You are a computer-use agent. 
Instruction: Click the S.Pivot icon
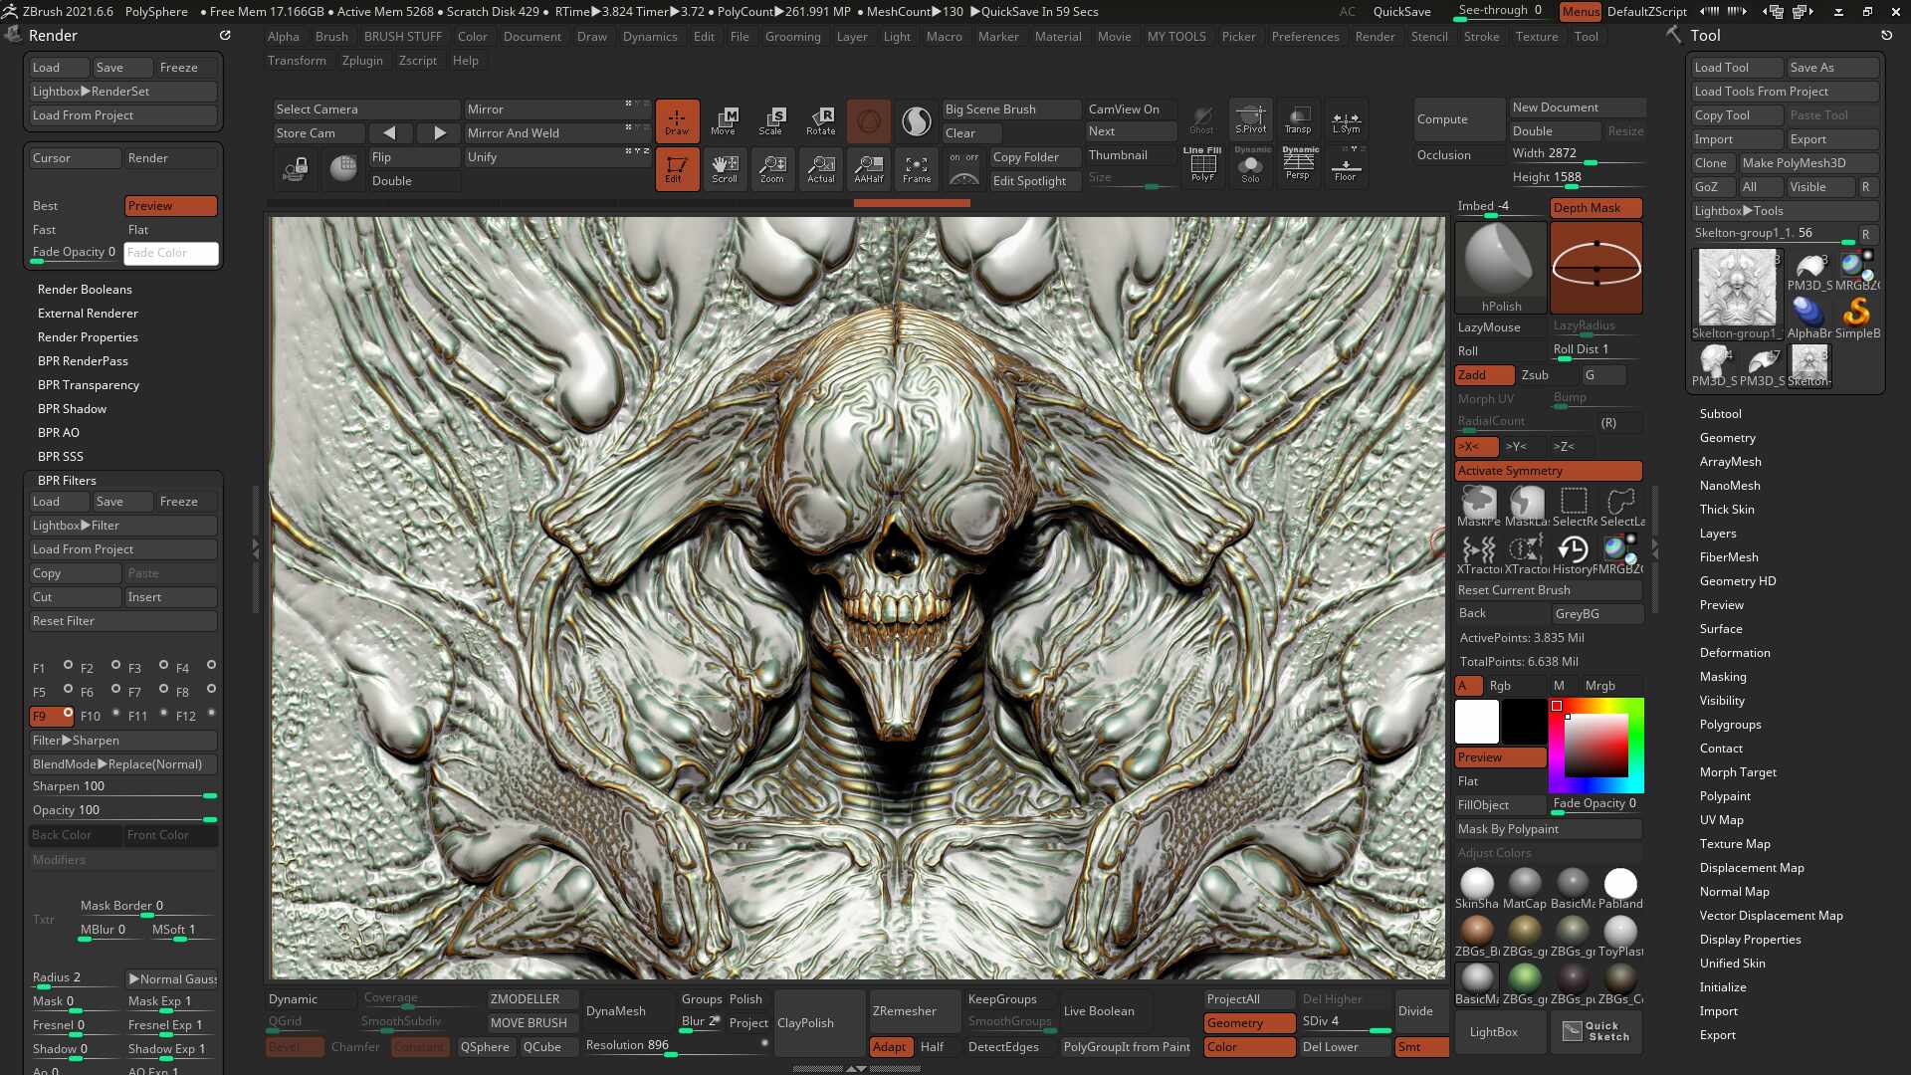tap(1251, 118)
